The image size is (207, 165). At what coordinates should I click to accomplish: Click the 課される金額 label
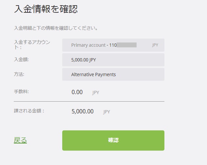pos(29,111)
